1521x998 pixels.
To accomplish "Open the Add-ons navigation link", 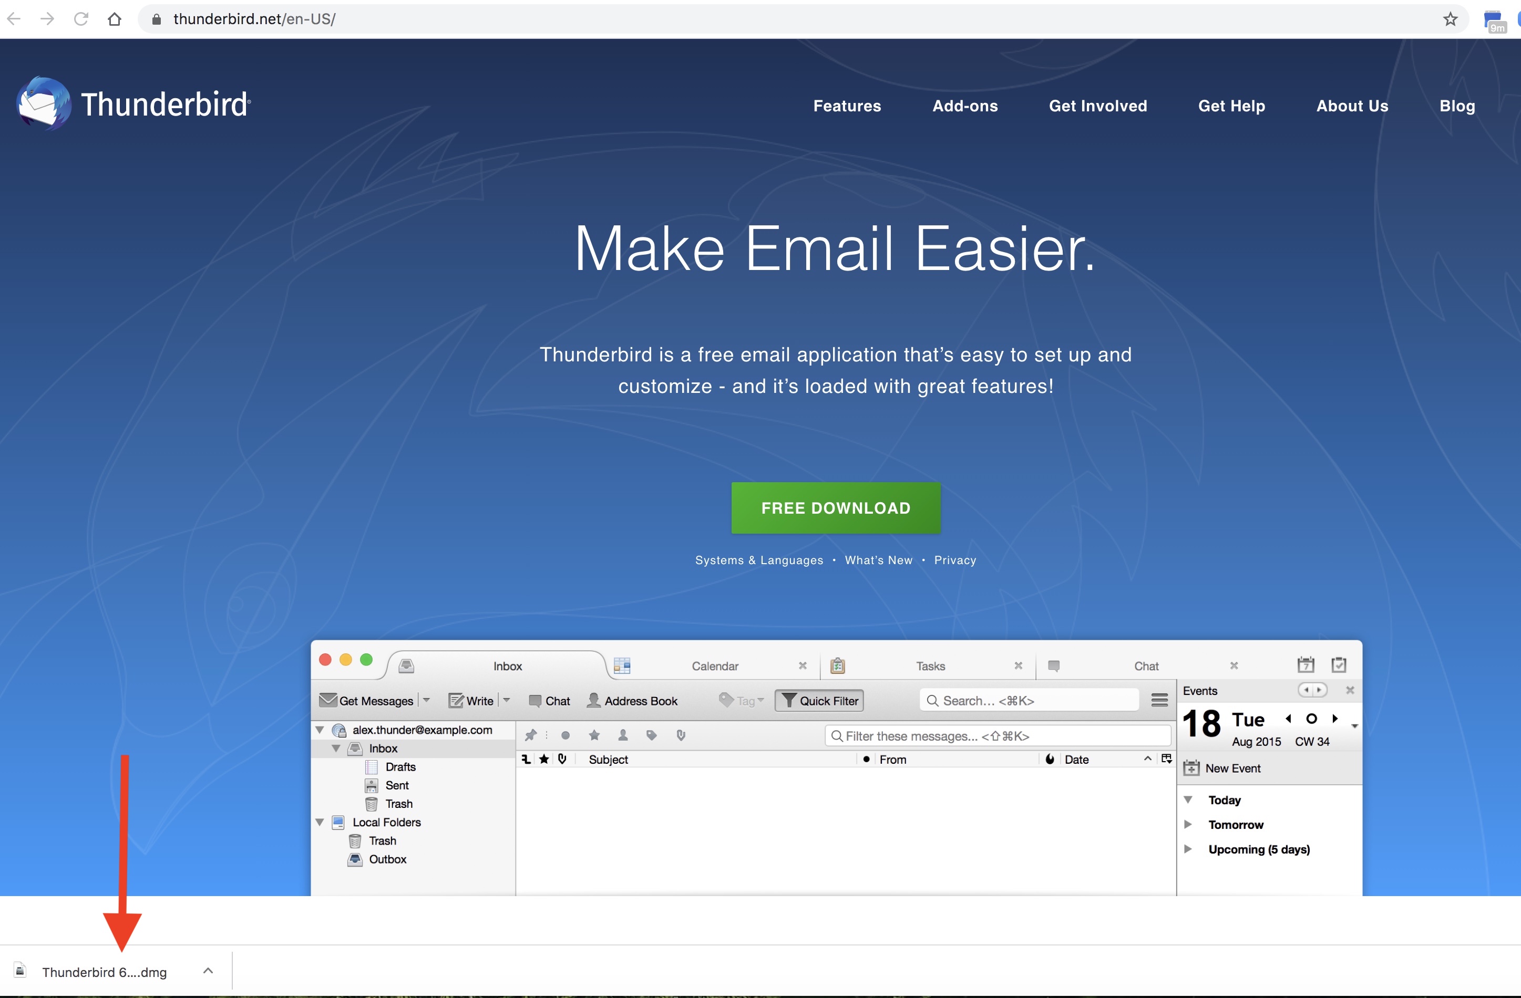I will click(x=965, y=106).
